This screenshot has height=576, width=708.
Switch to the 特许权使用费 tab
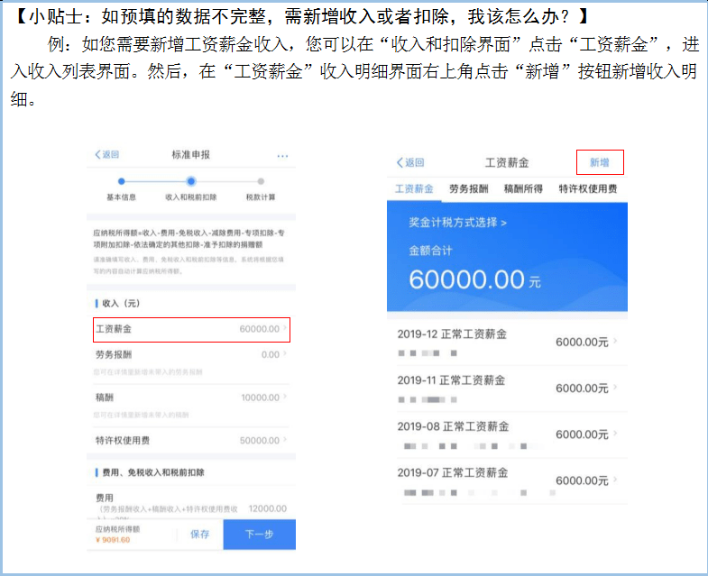(587, 189)
